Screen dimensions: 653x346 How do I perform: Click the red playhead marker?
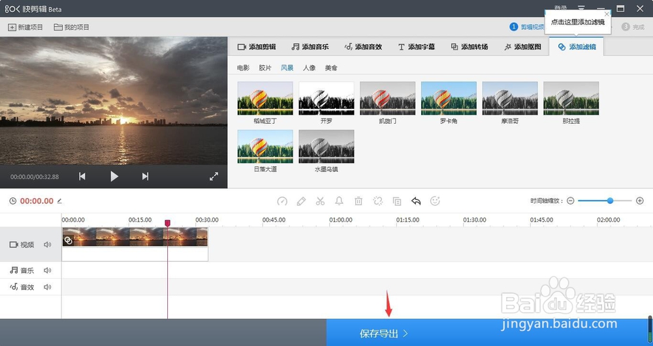[x=167, y=223]
